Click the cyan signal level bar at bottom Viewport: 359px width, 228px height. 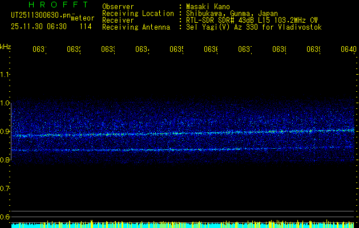coord(183,226)
